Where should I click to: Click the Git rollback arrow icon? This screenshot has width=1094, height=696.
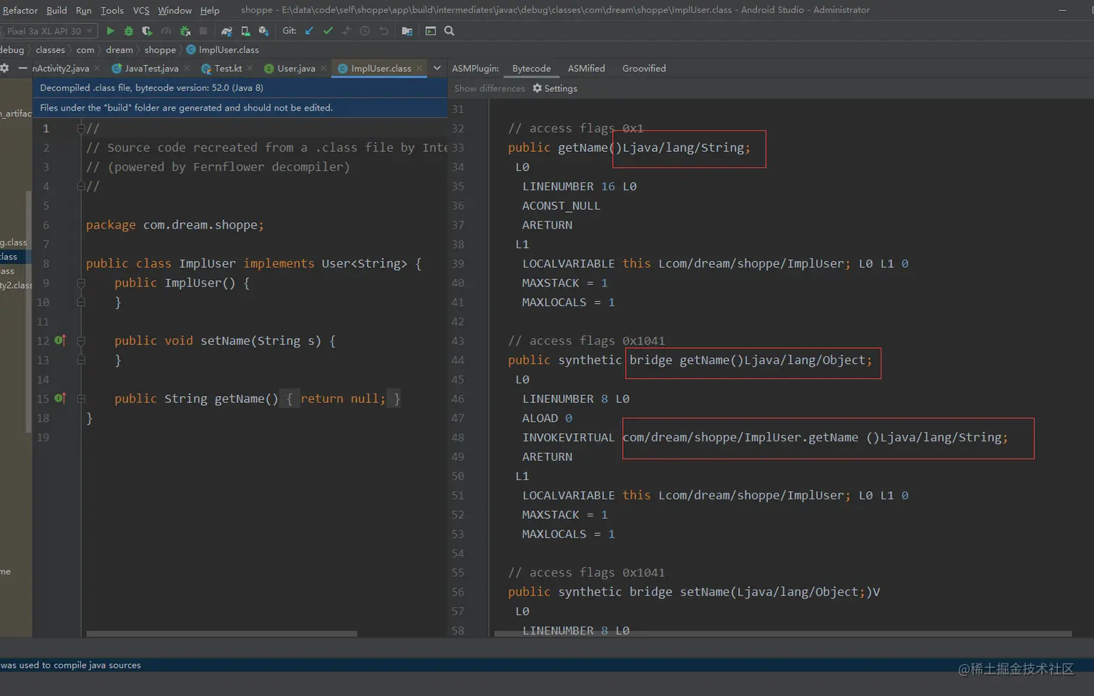click(x=384, y=31)
